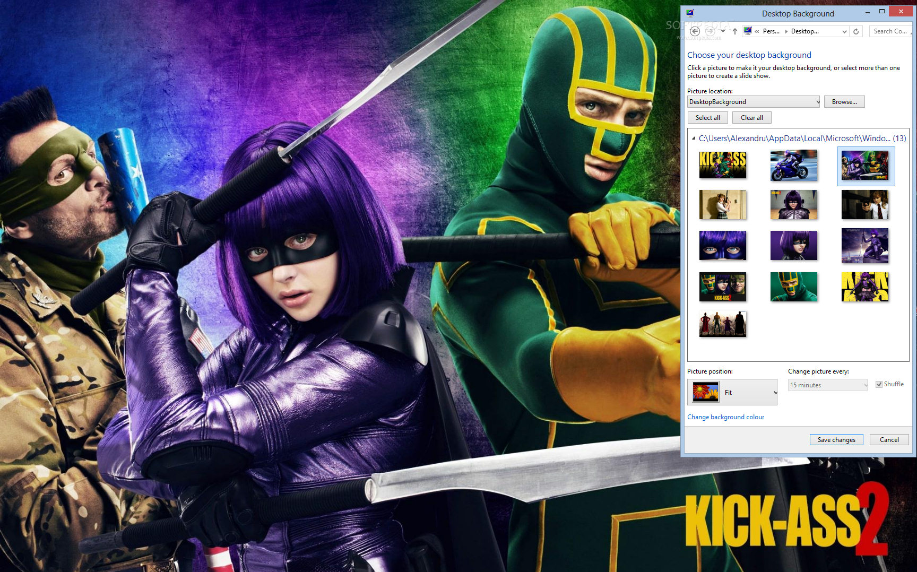Open the address bar history dropdown
917x572 pixels.
tap(844, 31)
